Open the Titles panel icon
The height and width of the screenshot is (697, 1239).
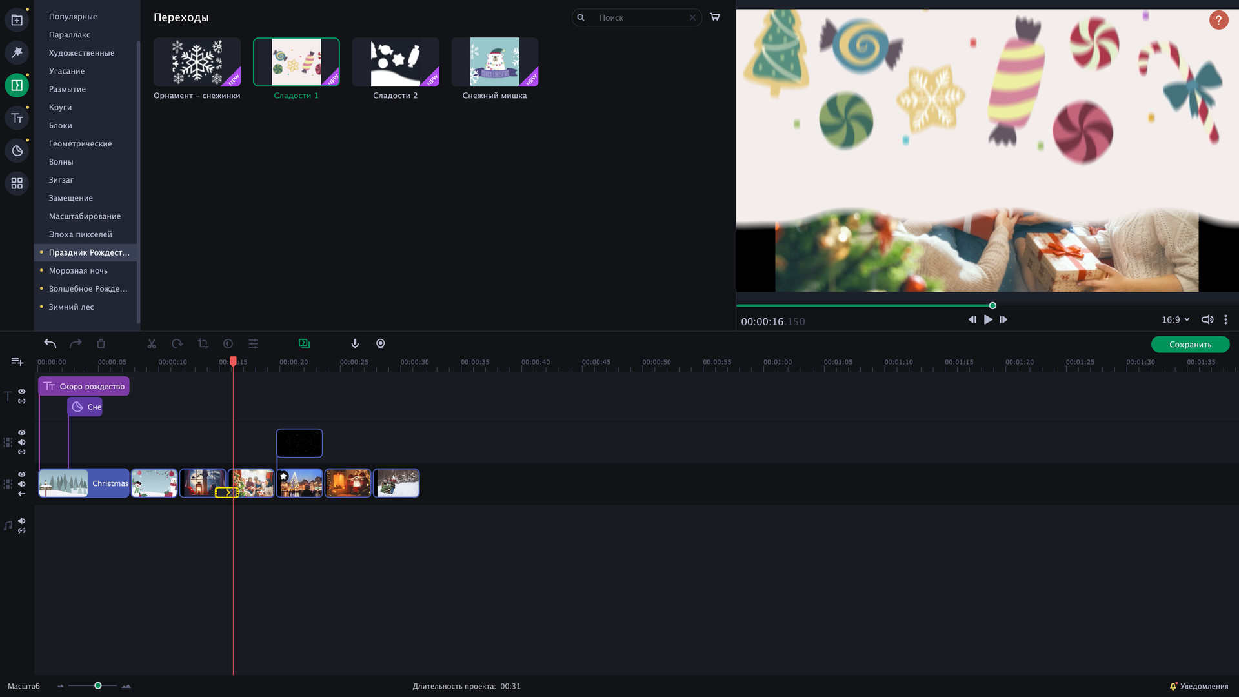[17, 118]
